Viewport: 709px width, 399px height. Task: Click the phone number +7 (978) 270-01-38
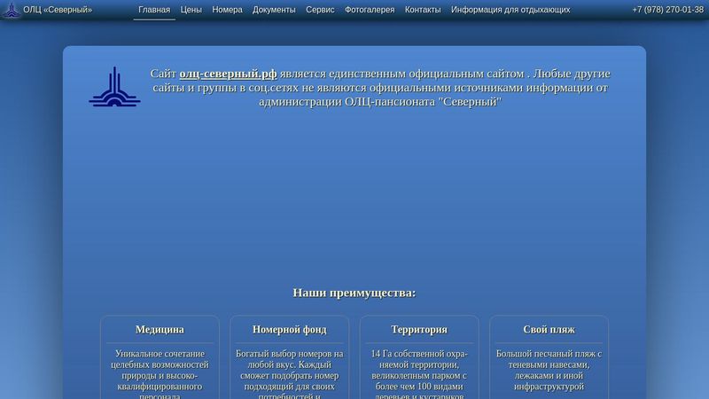[x=667, y=10]
